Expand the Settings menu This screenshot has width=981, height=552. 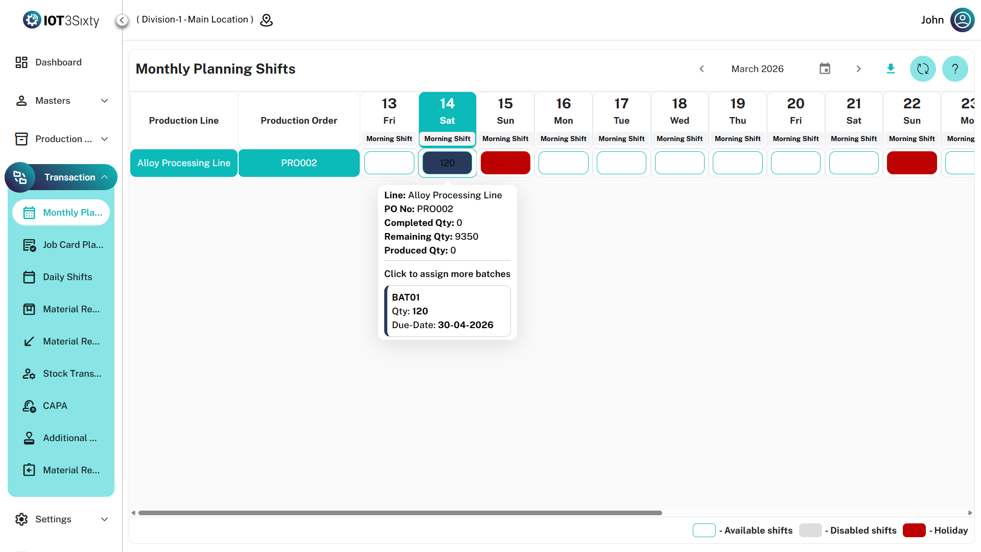(x=61, y=519)
